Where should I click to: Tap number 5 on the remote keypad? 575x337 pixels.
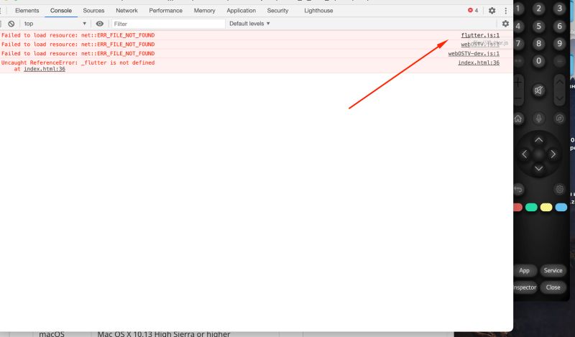tap(538, 26)
